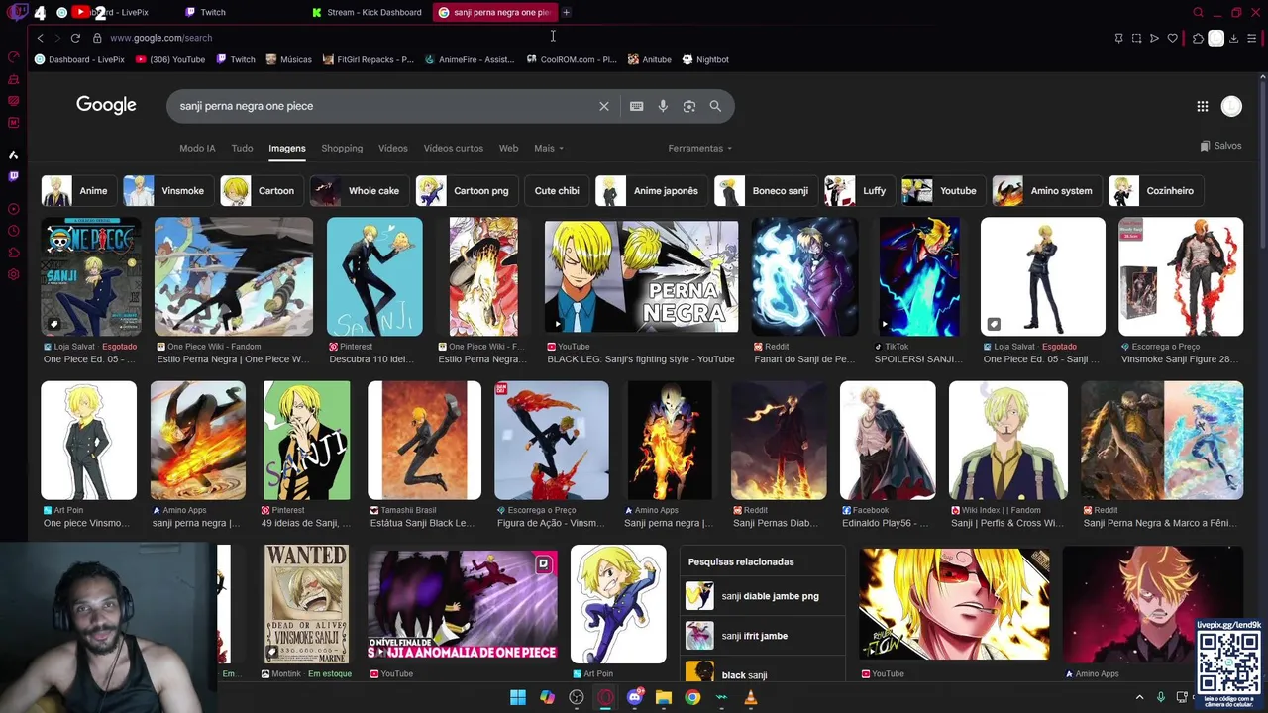The image size is (1268, 713).
Task: Open the Twitch icon in Opera sidebar
Action: (13, 176)
